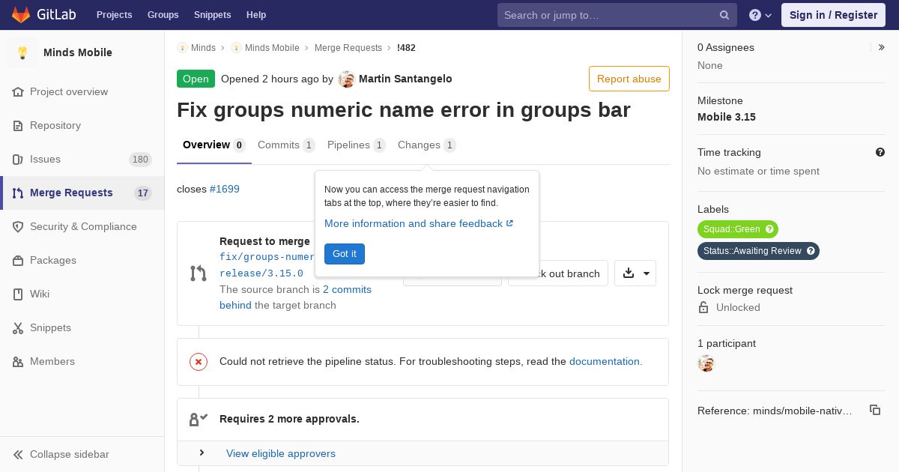Copy the merge request reference

(x=874, y=410)
